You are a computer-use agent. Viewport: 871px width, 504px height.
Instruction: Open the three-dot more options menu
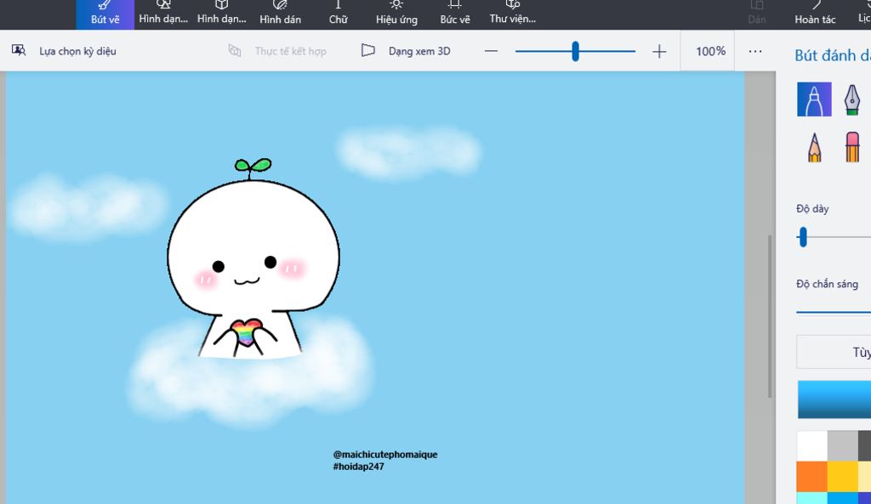[x=755, y=51]
